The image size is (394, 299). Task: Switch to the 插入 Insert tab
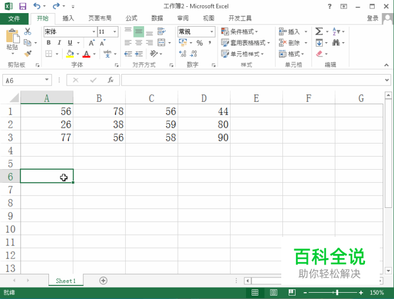68,18
